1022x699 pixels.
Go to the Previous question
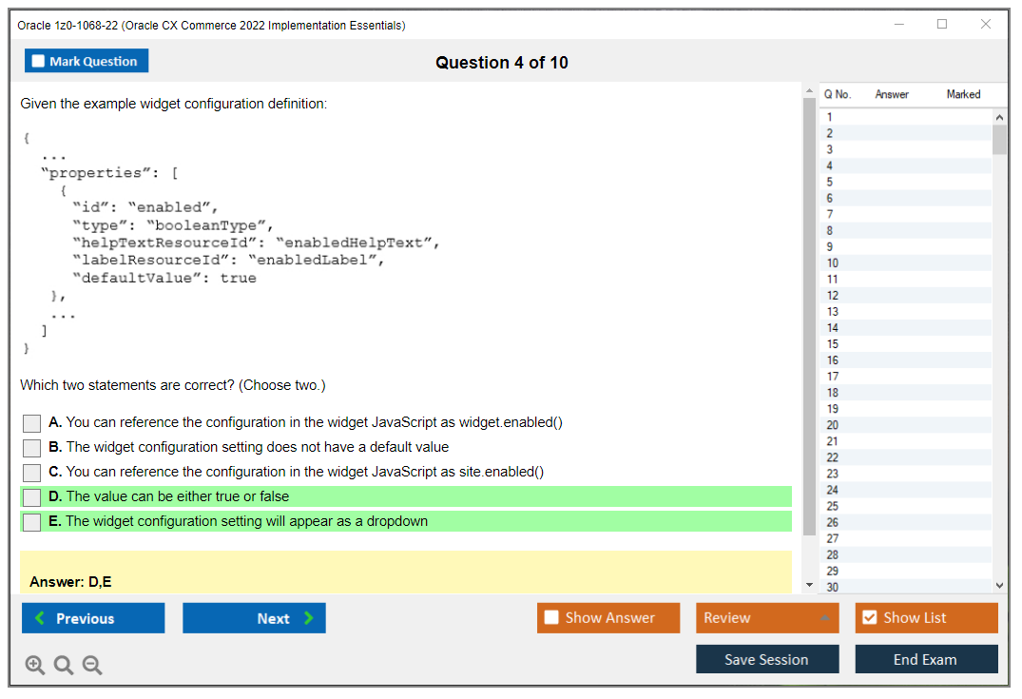[x=93, y=618]
